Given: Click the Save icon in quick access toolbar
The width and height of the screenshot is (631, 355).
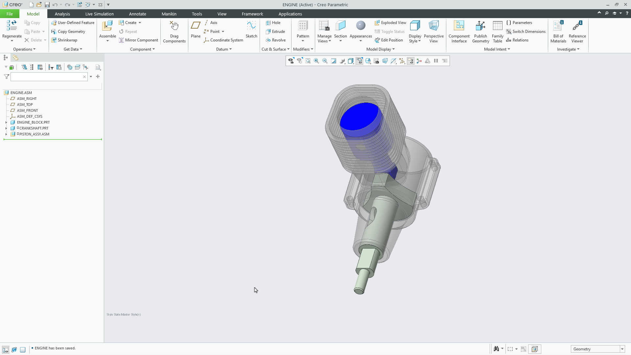Looking at the screenshot, I should 47,5.
